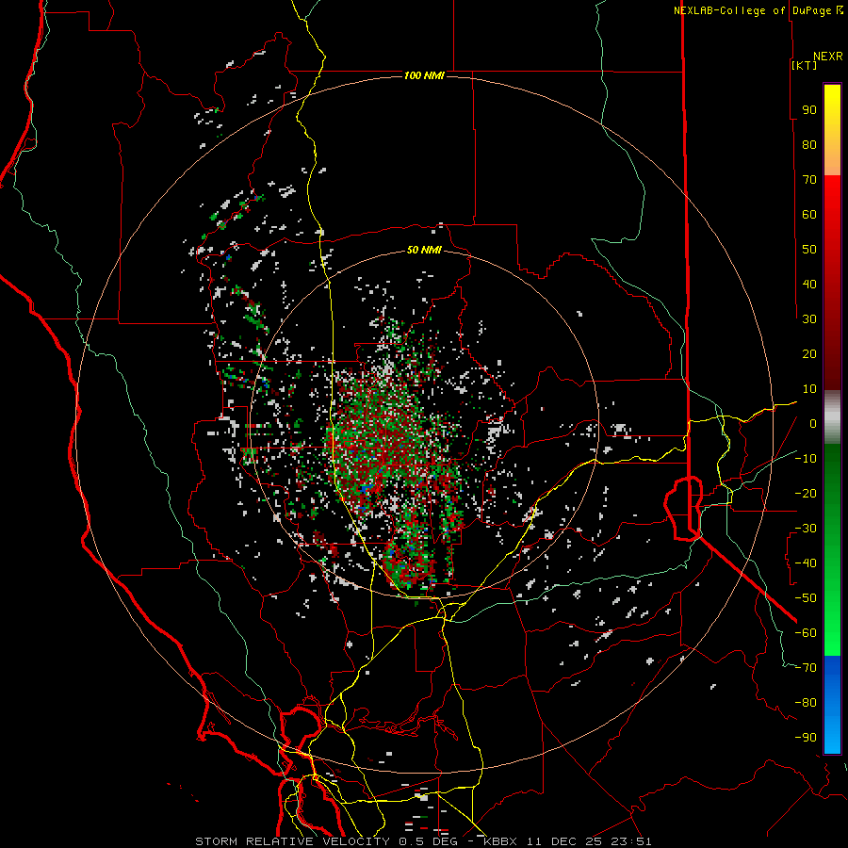Image resolution: width=848 pixels, height=848 pixels.
Task: Click the -60 scale label
Action: tap(806, 633)
